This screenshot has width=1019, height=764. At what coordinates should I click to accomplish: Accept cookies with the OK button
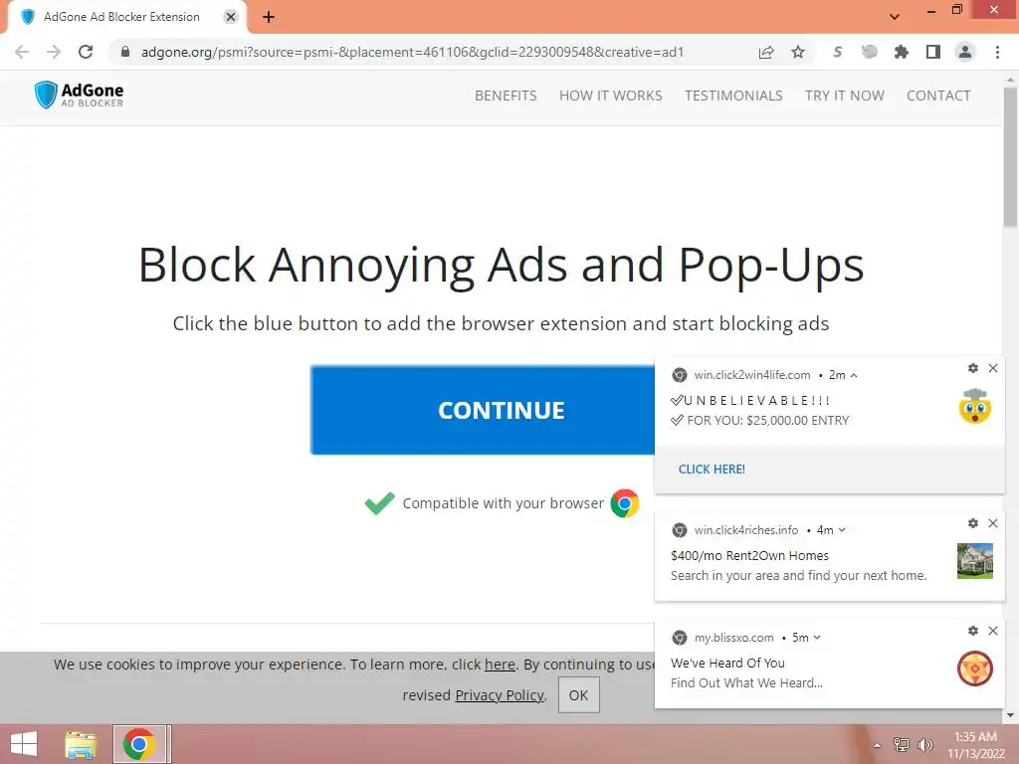point(578,695)
